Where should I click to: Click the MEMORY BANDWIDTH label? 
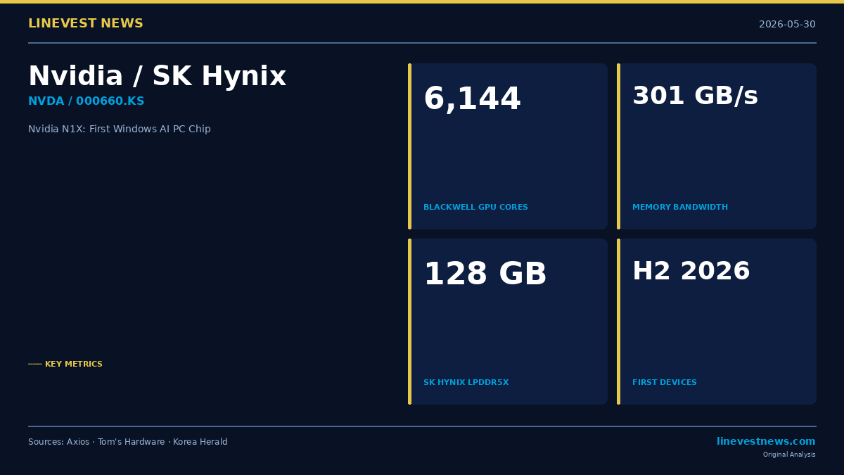(680, 208)
